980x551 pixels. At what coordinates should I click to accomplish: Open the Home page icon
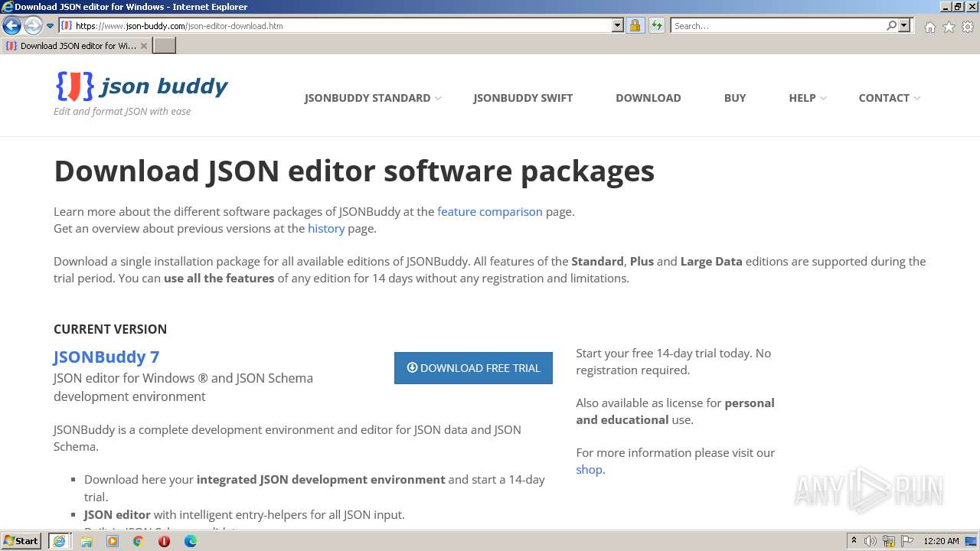929,27
